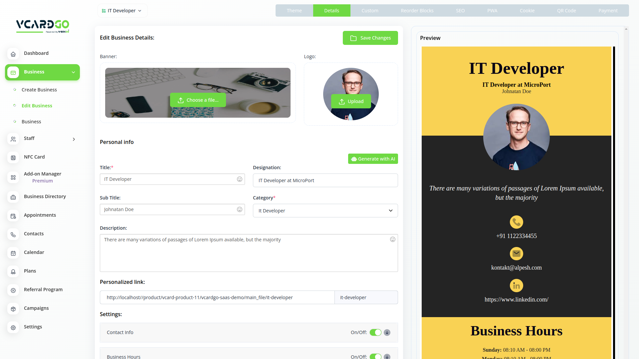639x359 pixels.
Task: Click the emoji icon in the Title field
Action: 239,179
